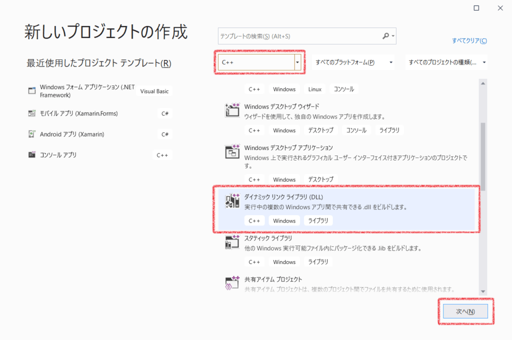Click the Dynamic Link Library (DLL) template icon

[x=232, y=200]
